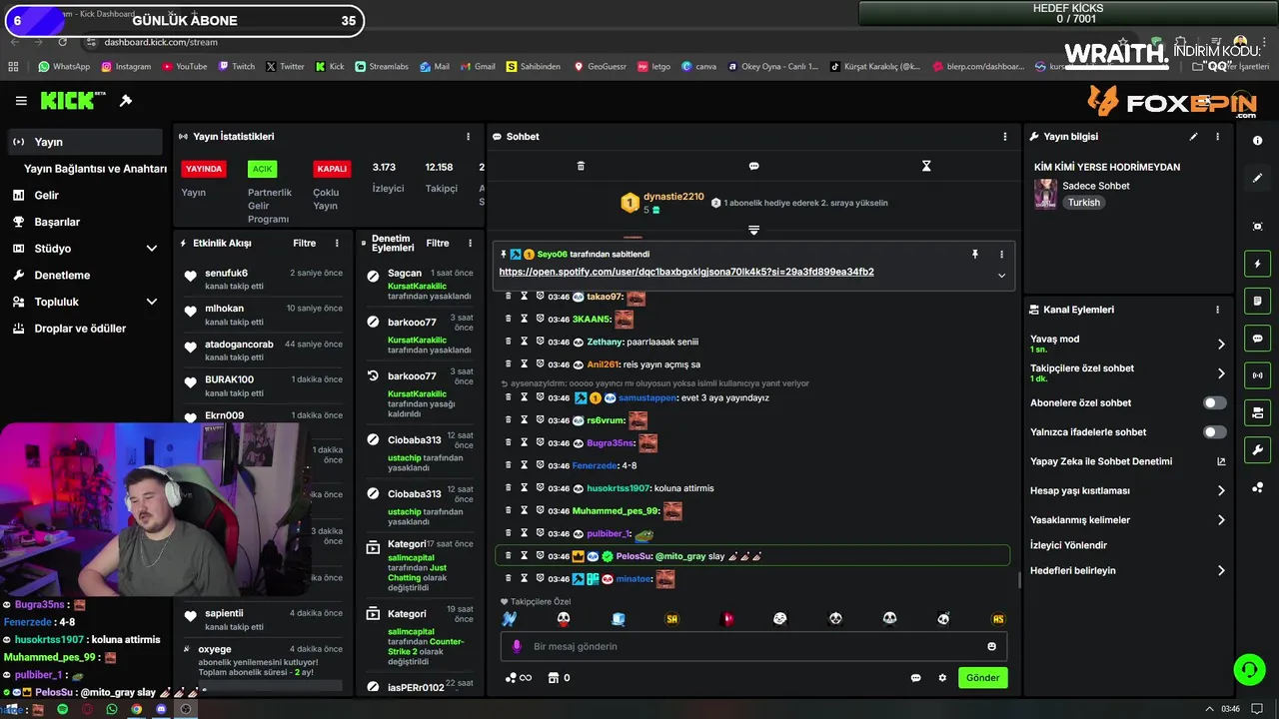Open the Yayın bilgisi three-dot menu
The image size is (1279, 719).
click(1217, 137)
